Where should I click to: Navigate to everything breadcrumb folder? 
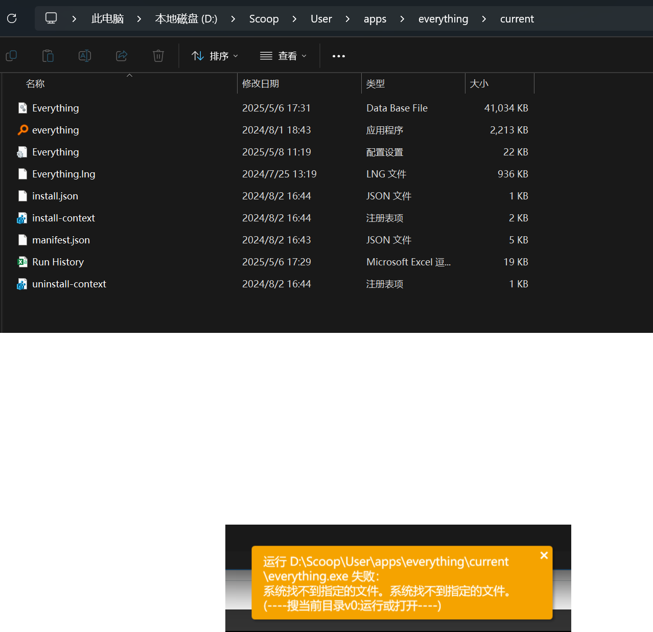coord(443,19)
